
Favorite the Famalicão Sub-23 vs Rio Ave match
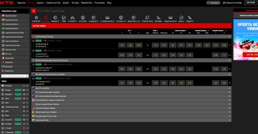click(x=34, y=41)
